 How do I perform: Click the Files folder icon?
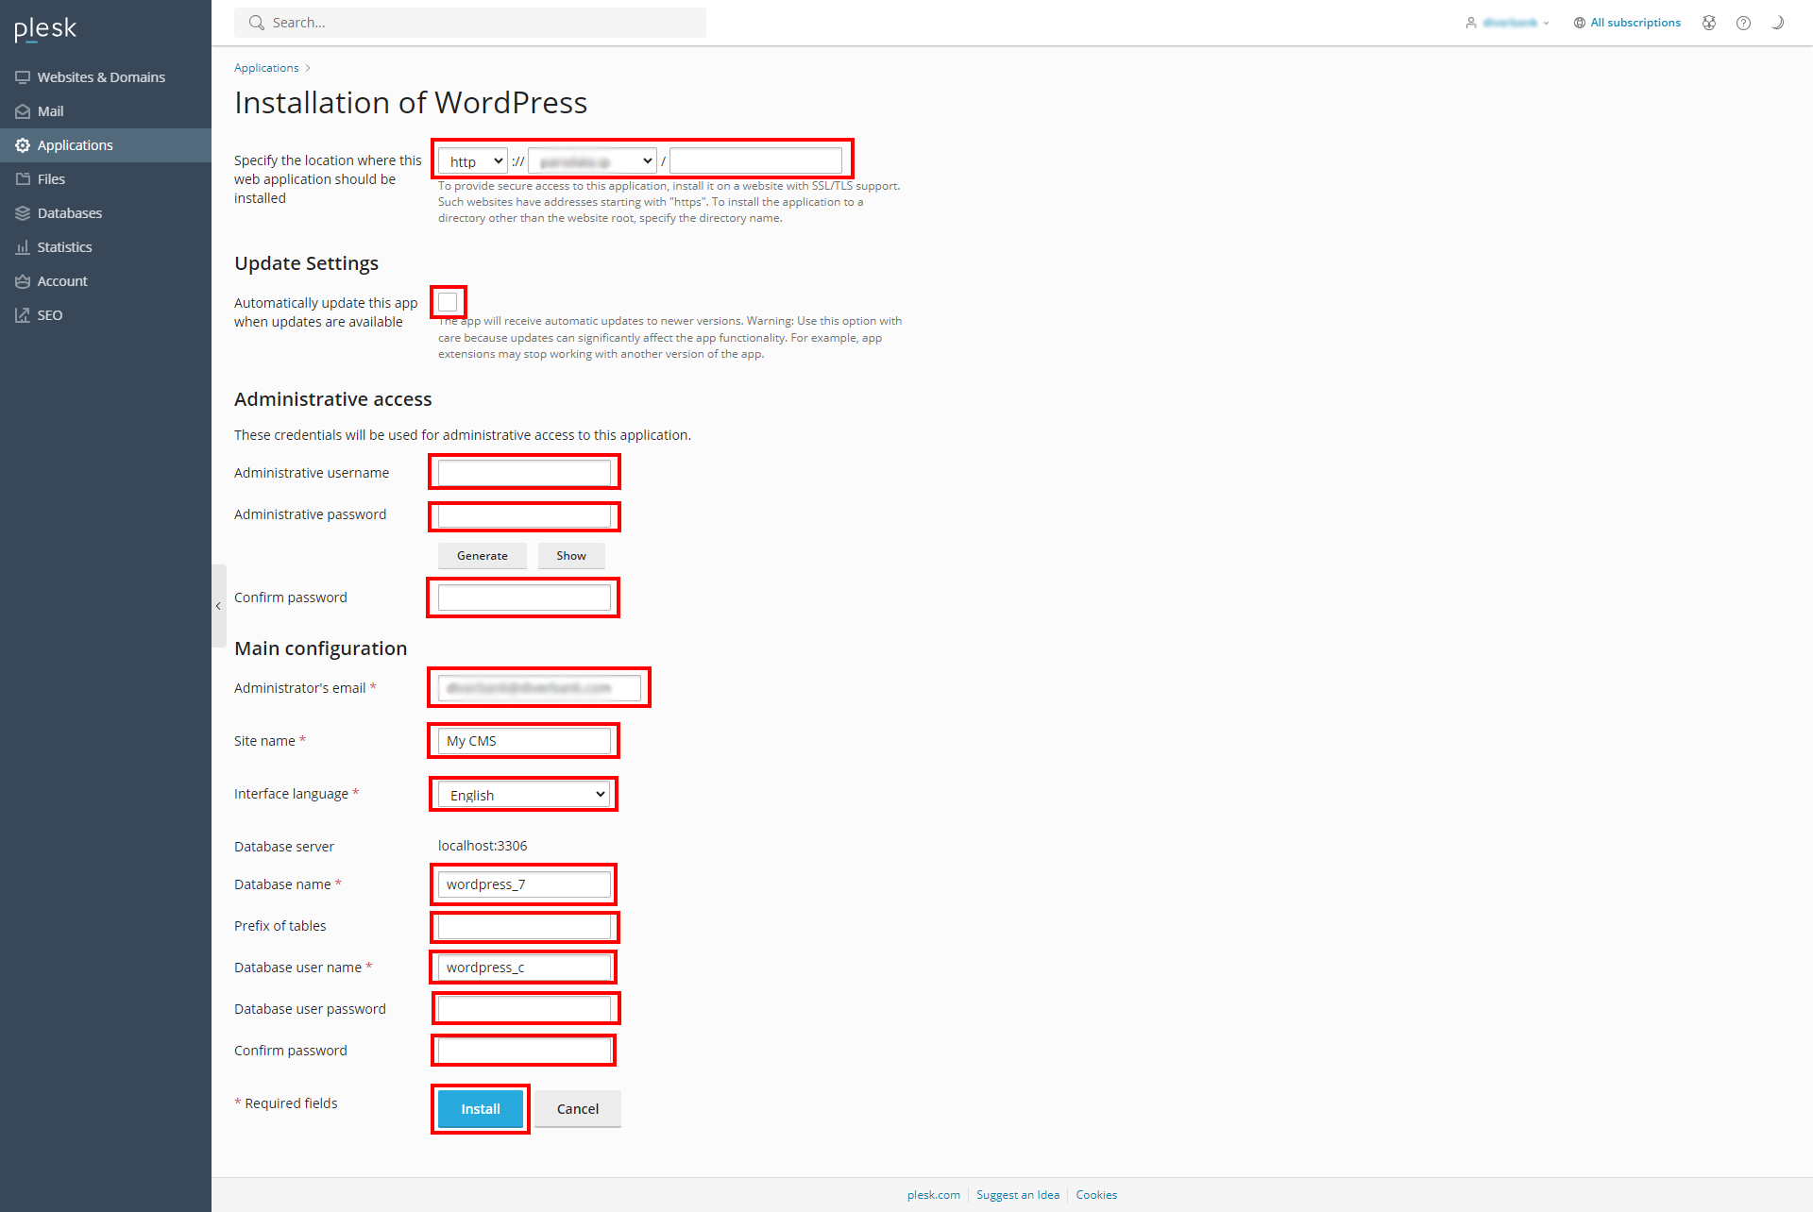23,179
